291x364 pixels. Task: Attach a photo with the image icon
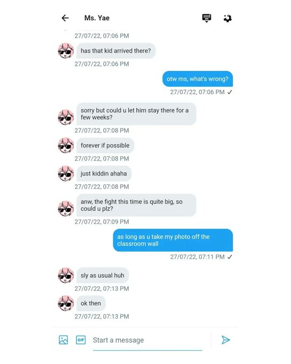[63, 340]
